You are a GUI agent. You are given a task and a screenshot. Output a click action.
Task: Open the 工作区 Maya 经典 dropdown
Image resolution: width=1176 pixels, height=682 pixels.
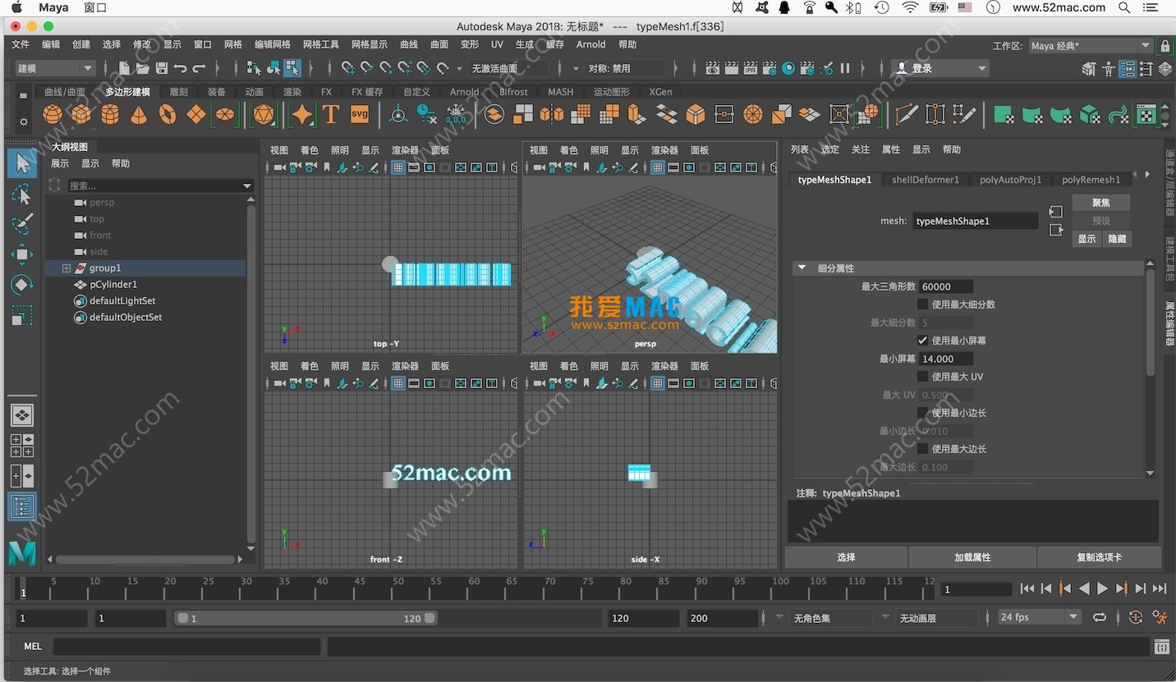[x=1091, y=46]
